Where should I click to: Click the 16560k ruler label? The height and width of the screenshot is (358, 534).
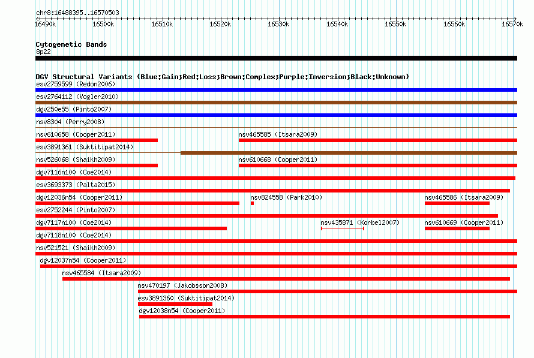[x=454, y=24]
